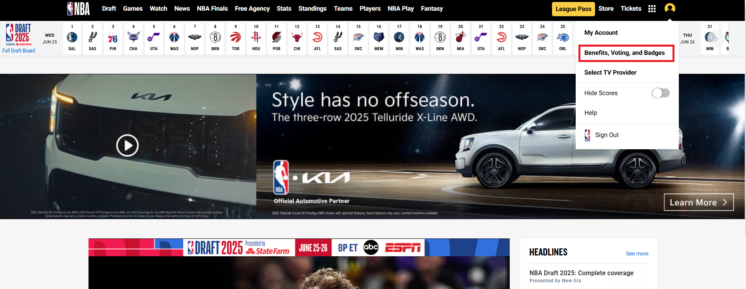Select pick 24 OKC Thunder logo
Viewport: 746px width, 289px height.
click(543, 37)
